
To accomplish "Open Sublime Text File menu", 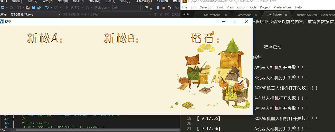I will [x=185, y=7].
